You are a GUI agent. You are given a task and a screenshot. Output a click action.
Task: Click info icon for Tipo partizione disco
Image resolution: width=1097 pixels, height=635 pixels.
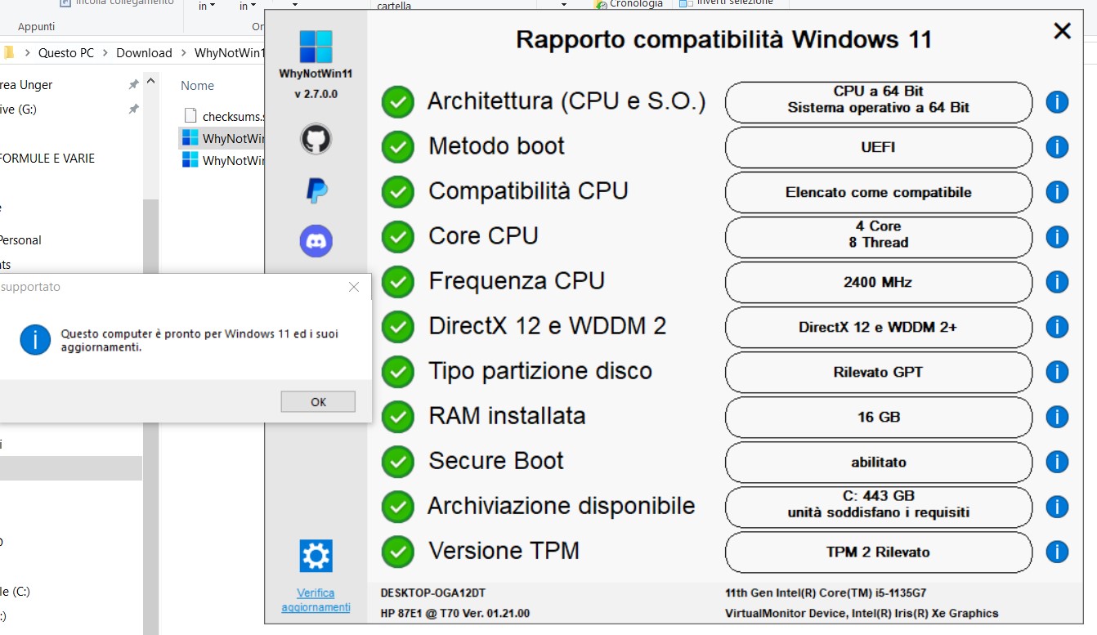(x=1057, y=372)
